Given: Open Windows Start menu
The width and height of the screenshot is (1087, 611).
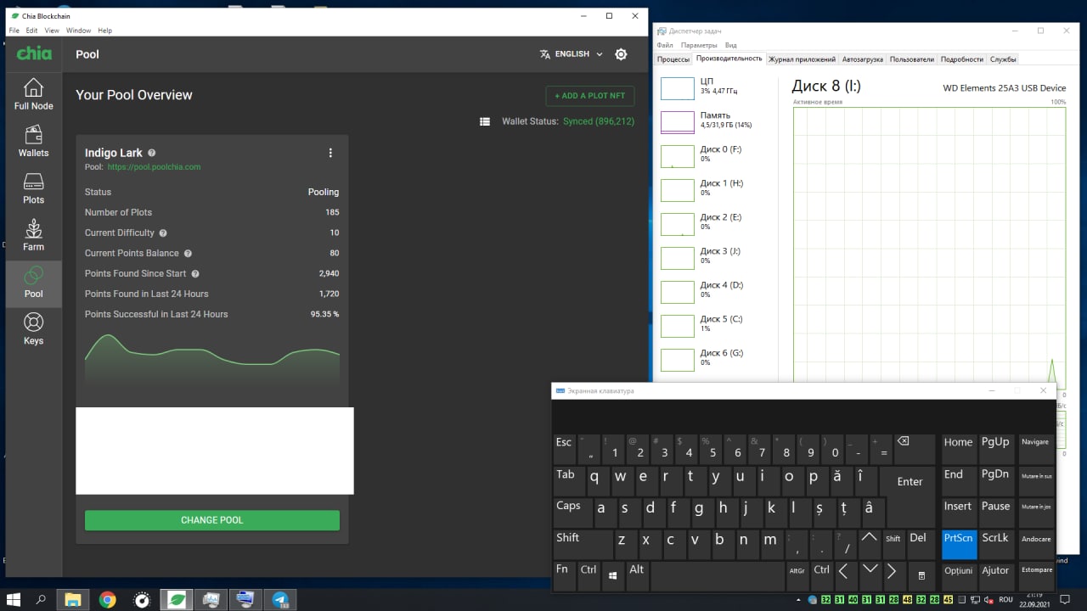Looking at the screenshot, I should click(x=14, y=599).
